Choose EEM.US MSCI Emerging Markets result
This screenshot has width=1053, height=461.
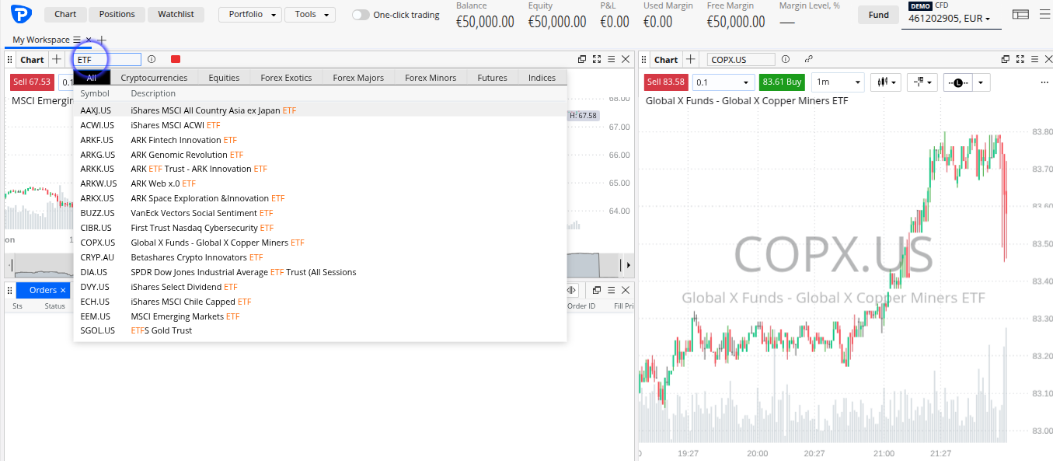(x=320, y=316)
